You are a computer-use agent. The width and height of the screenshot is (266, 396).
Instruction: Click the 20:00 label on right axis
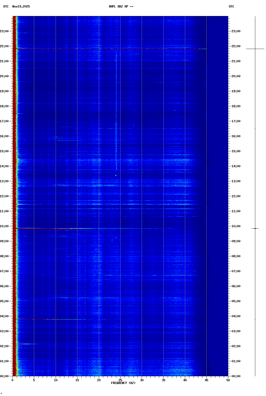pyautogui.click(x=236, y=76)
